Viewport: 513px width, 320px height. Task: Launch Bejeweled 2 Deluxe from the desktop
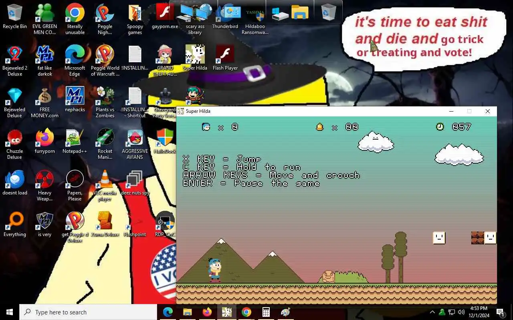[x=15, y=61]
